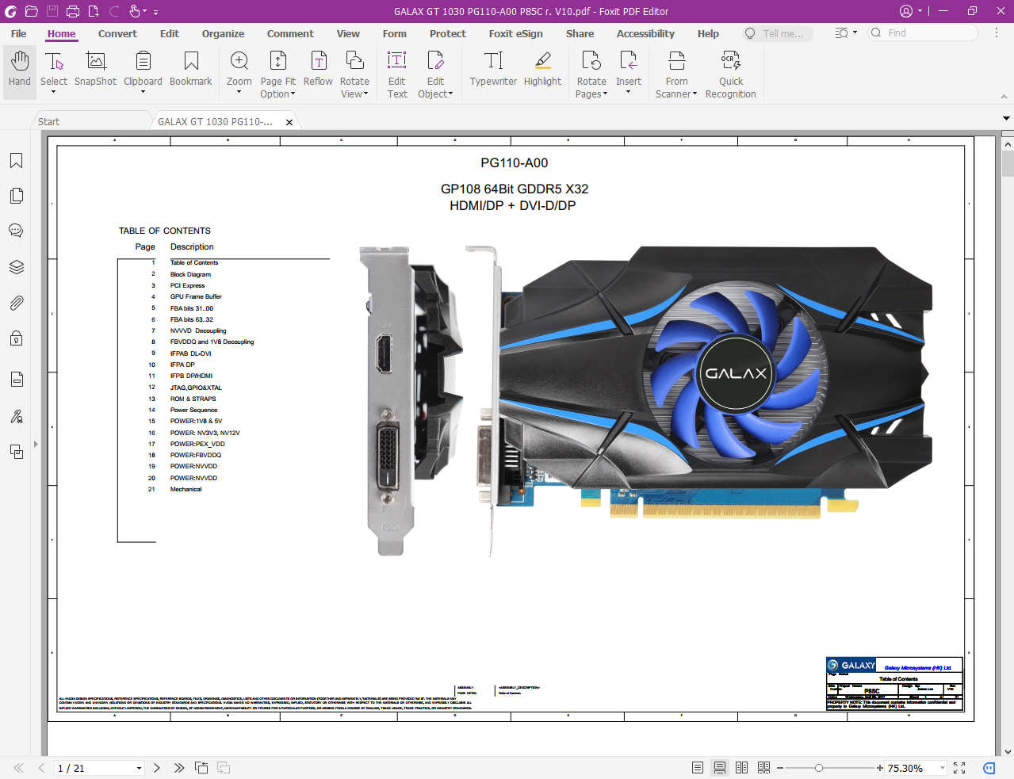Switch to continuous facing view
1014x779 pixels.
point(764,768)
